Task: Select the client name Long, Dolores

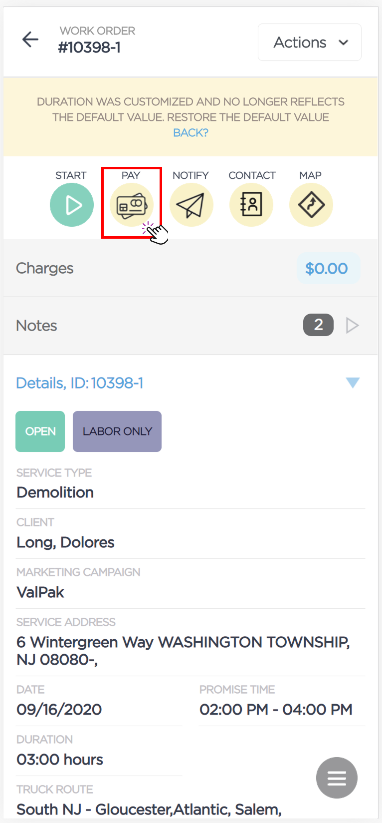Action: [65, 542]
